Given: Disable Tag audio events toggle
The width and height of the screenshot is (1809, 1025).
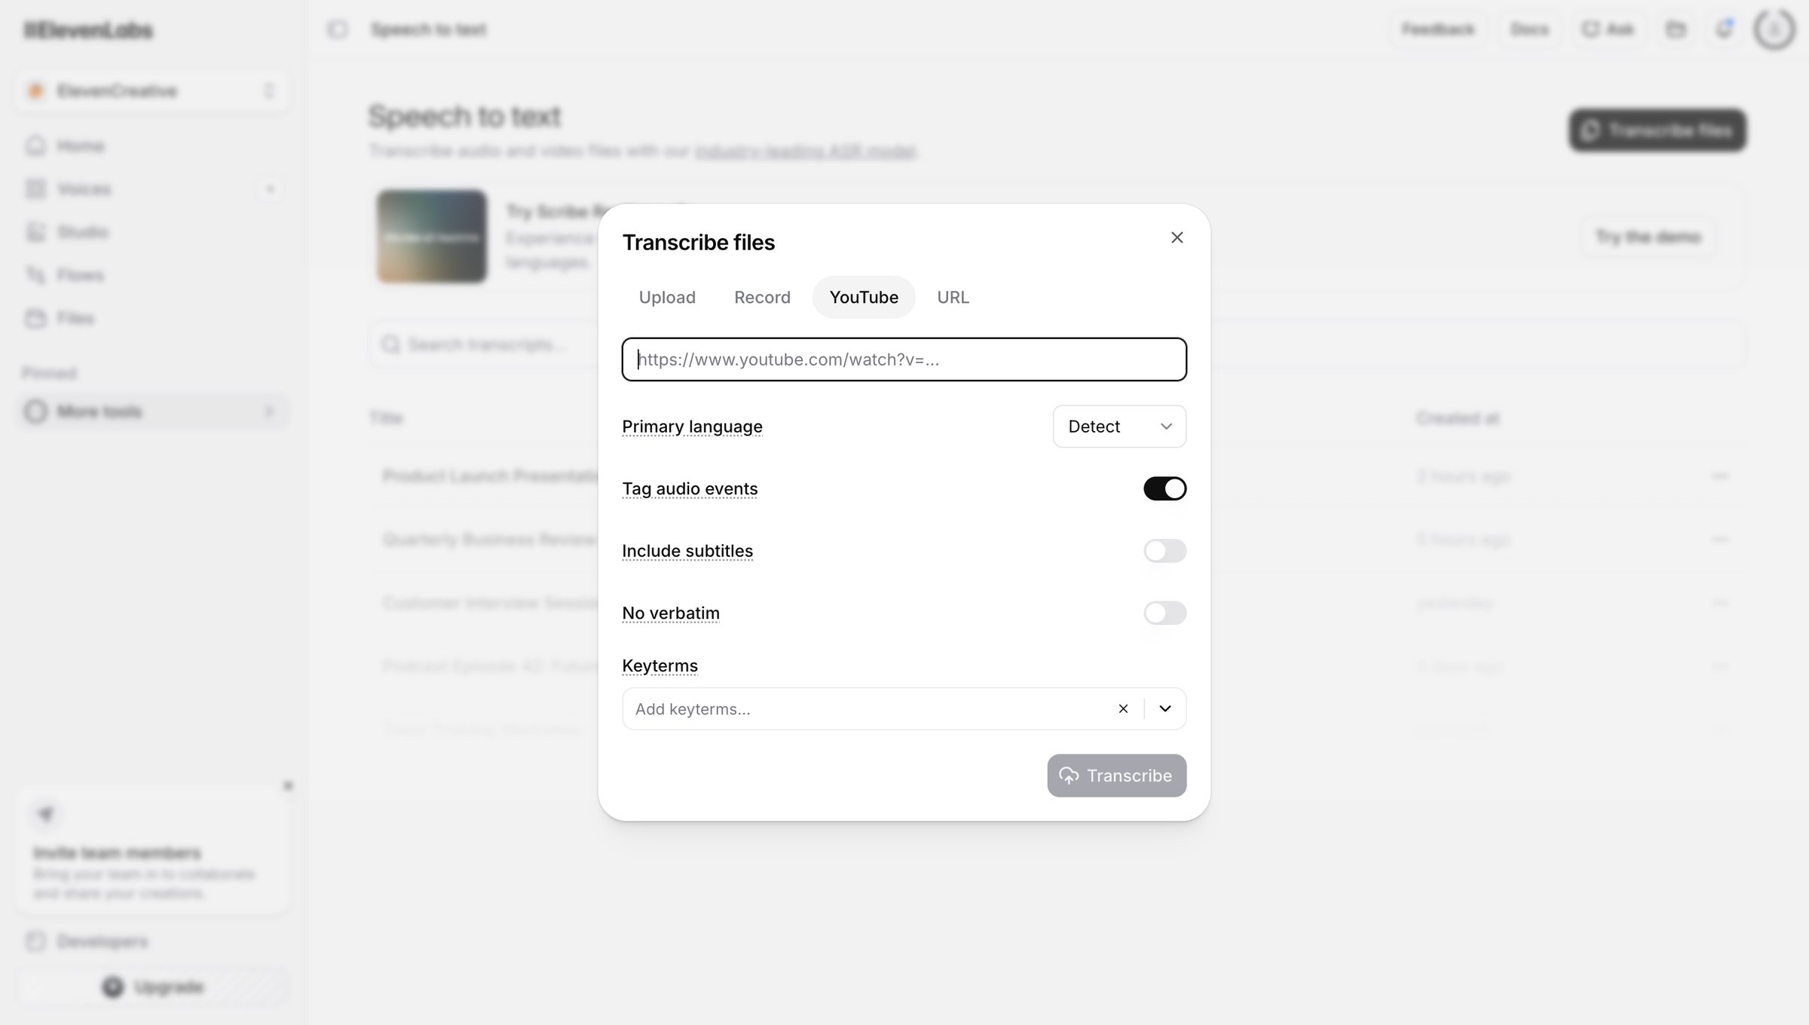Looking at the screenshot, I should click(x=1165, y=488).
